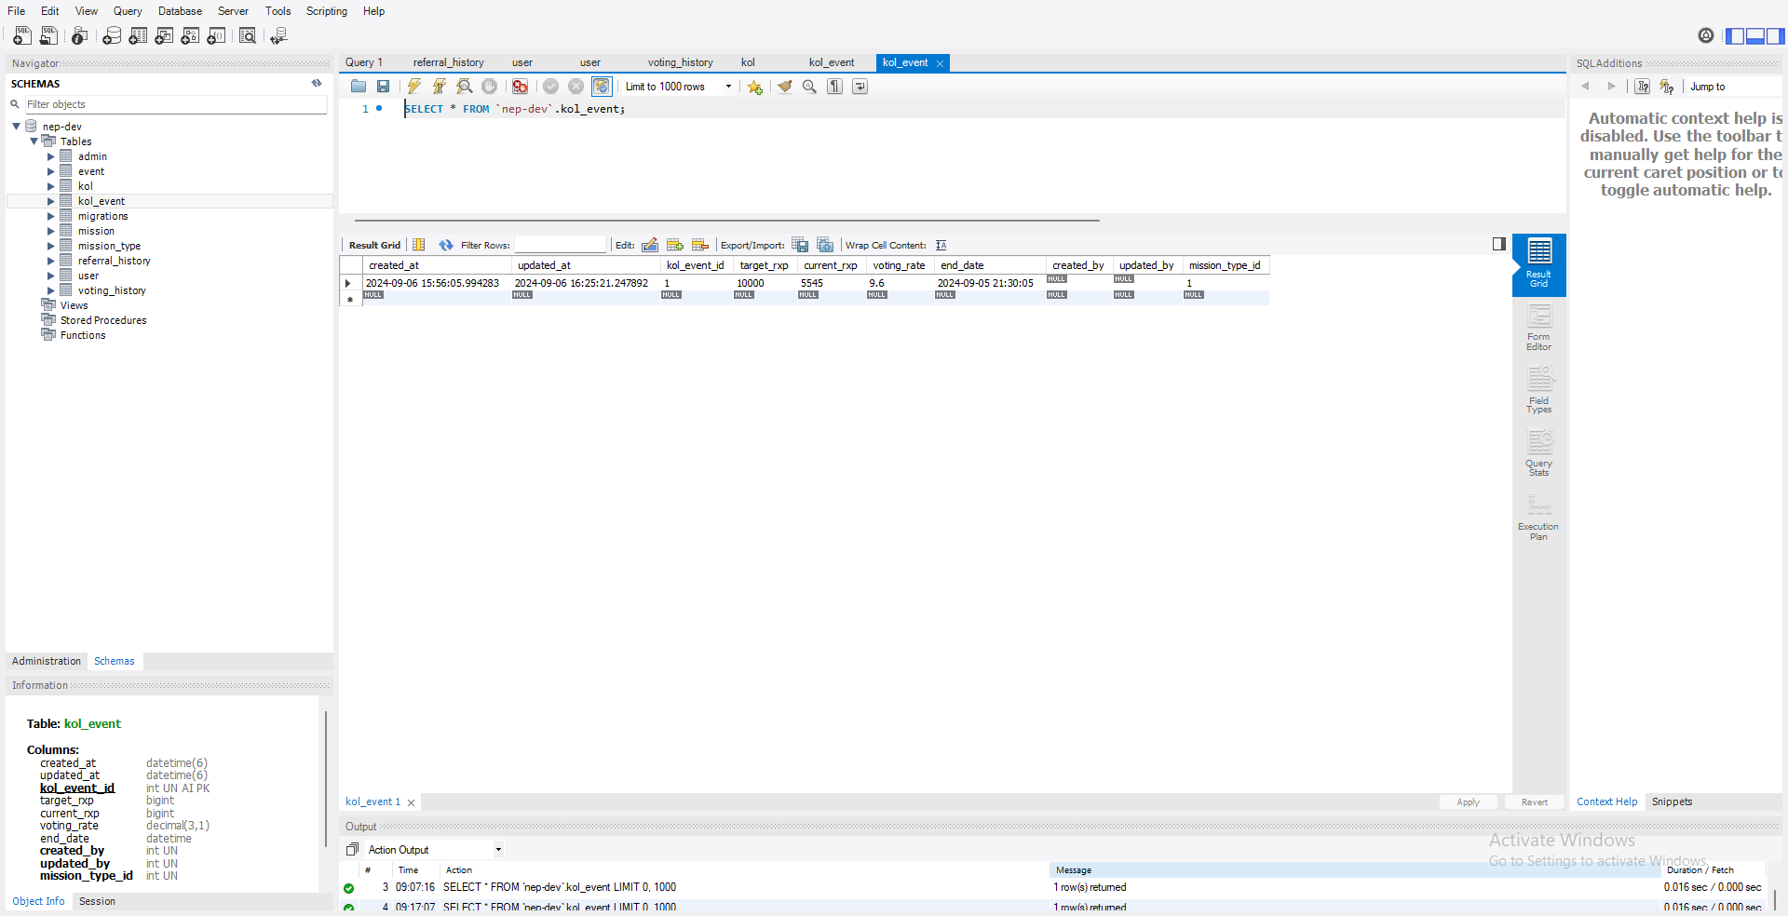Open the Limit to 1000 rows dropdown

click(678, 87)
